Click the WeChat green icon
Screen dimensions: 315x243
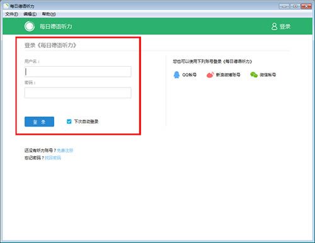(254, 75)
